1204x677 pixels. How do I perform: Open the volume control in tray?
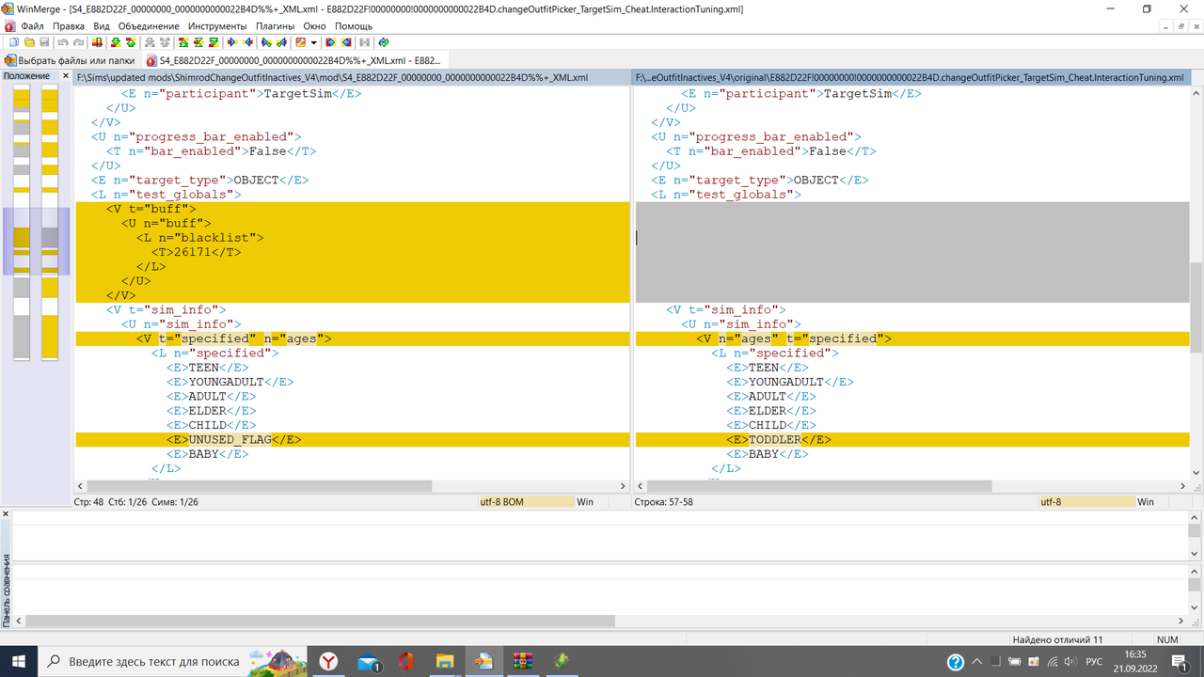(1069, 662)
